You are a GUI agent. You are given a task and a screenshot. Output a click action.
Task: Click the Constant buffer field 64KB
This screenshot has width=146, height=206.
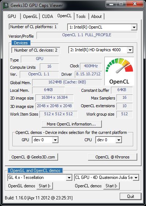point(122,90)
